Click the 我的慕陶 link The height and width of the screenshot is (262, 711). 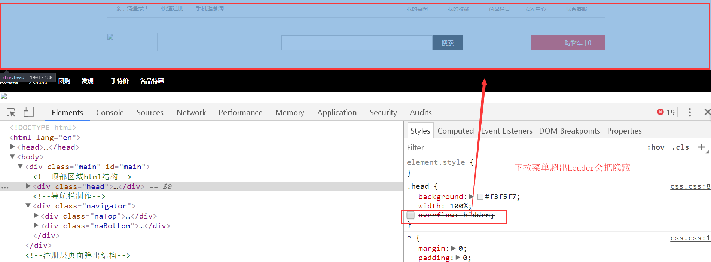pyautogui.click(x=417, y=9)
